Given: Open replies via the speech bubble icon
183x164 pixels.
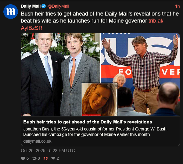Looking at the screenshot, I should (23, 158).
